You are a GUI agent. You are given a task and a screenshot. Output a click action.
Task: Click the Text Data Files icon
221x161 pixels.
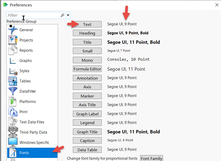point(13,122)
